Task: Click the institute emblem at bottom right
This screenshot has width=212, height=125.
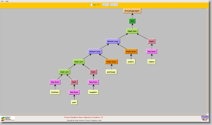Action: [205, 118]
